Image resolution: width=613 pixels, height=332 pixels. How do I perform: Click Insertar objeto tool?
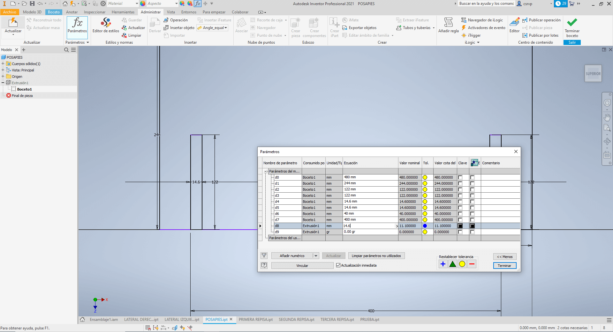click(179, 28)
